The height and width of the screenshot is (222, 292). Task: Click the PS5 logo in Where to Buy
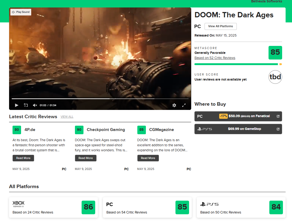pos(205,129)
